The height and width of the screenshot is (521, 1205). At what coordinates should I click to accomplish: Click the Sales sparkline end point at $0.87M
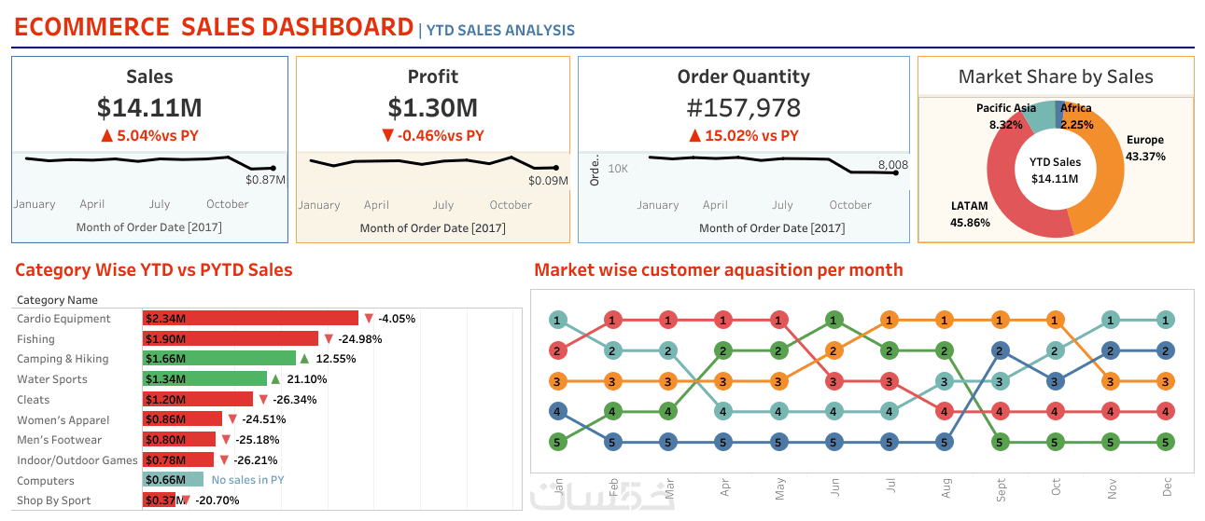(x=273, y=168)
